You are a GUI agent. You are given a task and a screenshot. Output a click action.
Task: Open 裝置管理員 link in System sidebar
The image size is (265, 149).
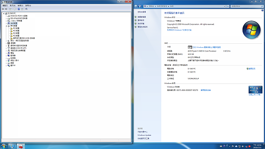(x=142, y=17)
